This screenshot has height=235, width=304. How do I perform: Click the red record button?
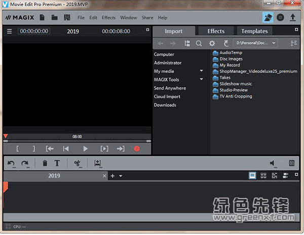[x=137, y=149]
